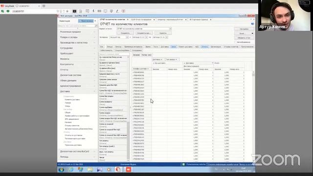Screen dimensions: 313x176
Task: Open AnyDesk display settings monitor icon
Action: [x=105, y=11]
